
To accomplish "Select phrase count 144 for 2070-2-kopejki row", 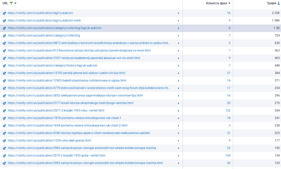I will 228,155.
